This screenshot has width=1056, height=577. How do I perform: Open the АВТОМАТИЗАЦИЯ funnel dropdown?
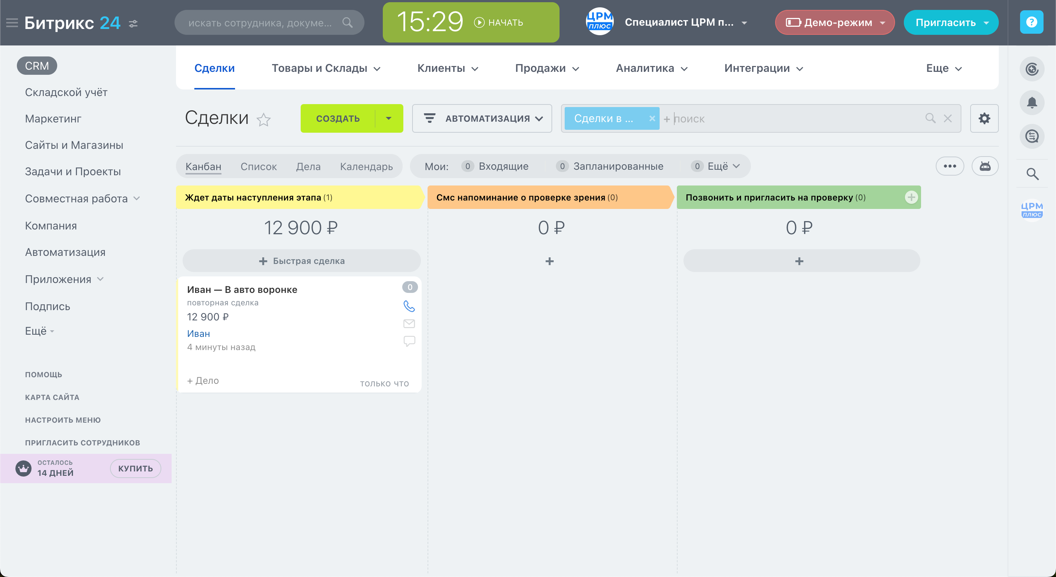click(482, 118)
